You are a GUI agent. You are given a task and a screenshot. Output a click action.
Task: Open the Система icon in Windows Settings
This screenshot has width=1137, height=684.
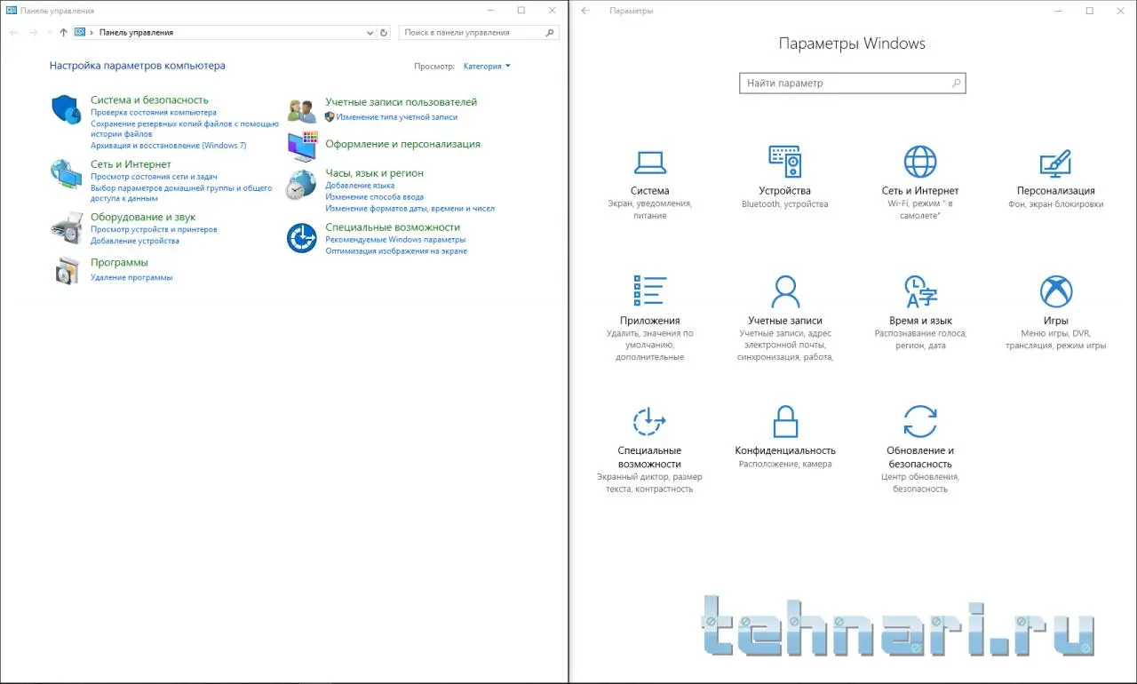click(649, 163)
